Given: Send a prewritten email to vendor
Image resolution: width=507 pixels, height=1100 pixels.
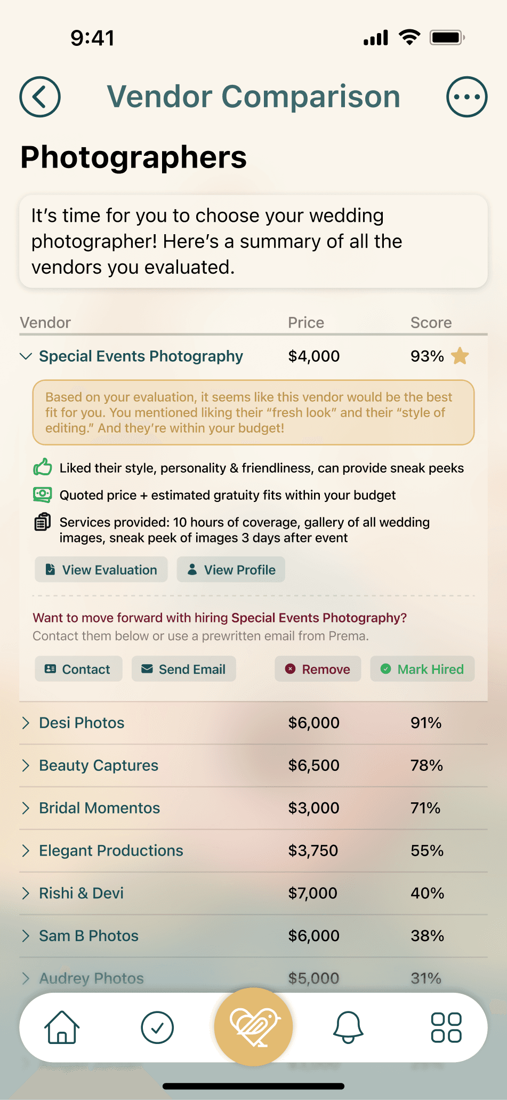Looking at the screenshot, I should pyautogui.click(x=184, y=669).
